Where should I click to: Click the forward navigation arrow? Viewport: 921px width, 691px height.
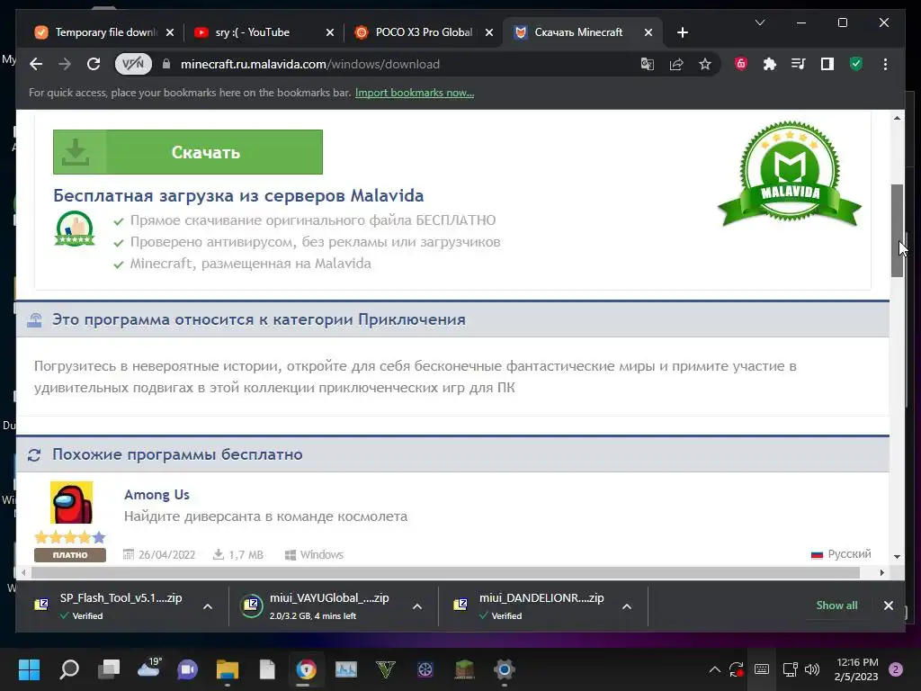pos(65,64)
